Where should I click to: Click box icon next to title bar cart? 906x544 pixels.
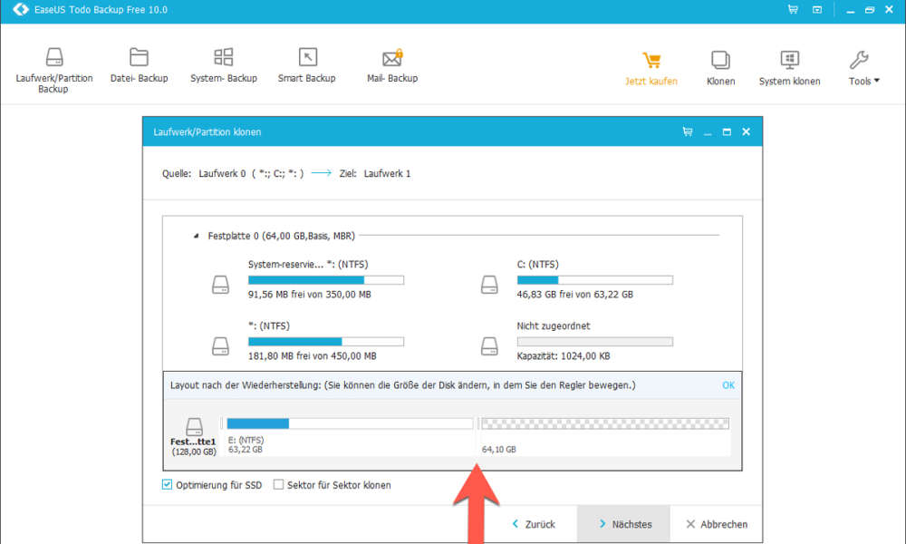817,9
